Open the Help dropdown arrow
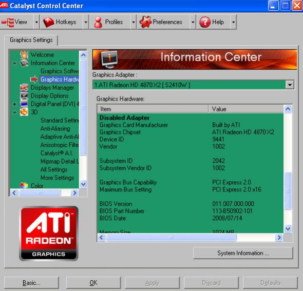Viewport: 303px width, 291px height. [233, 22]
